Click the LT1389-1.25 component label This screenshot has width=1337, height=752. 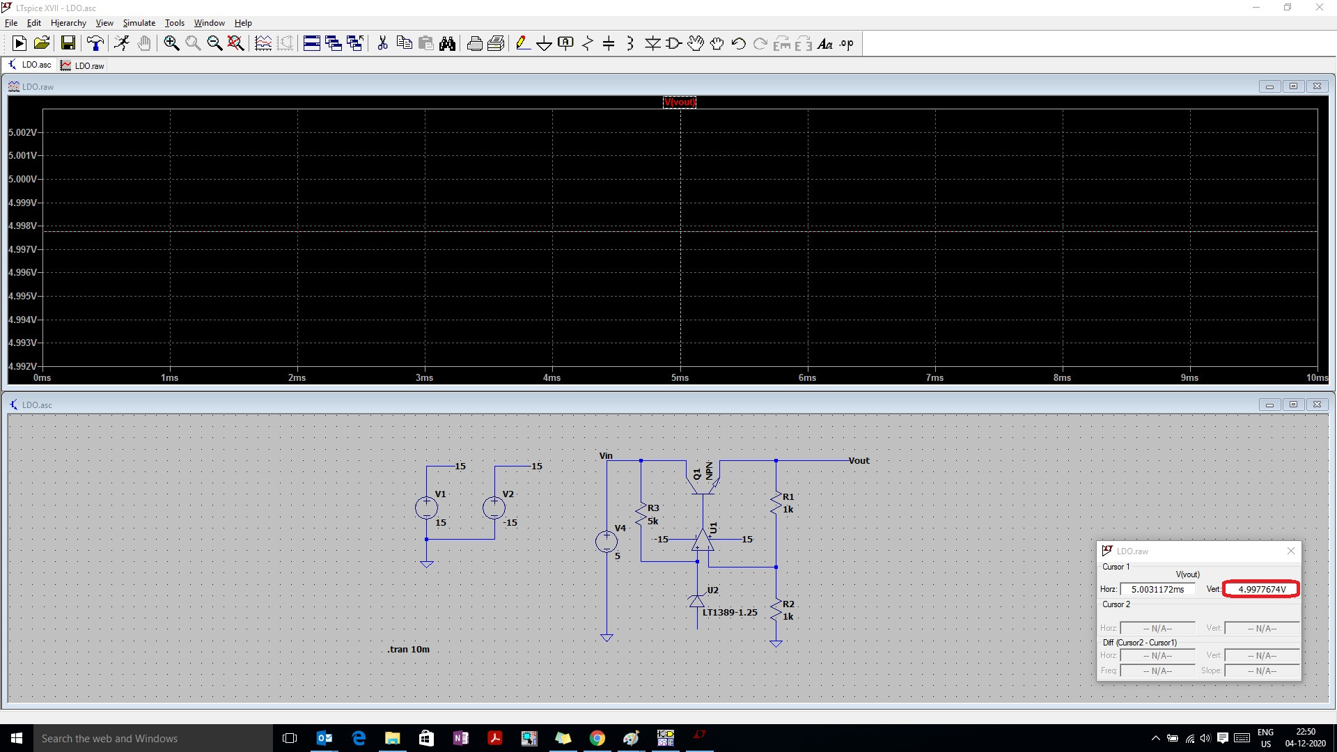[x=730, y=612]
